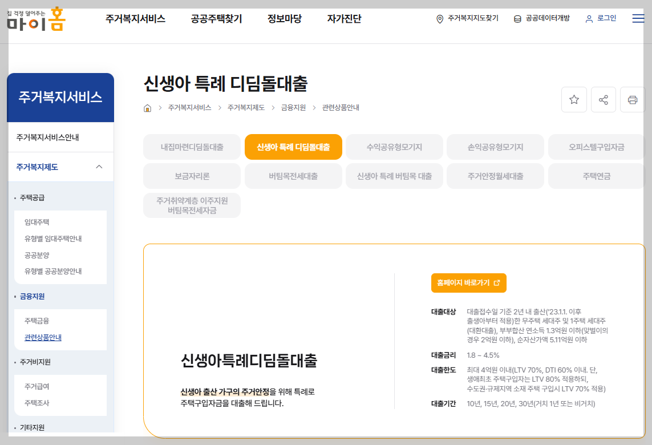Click the person icon to 로그인

pyautogui.click(x=588, y=18)
